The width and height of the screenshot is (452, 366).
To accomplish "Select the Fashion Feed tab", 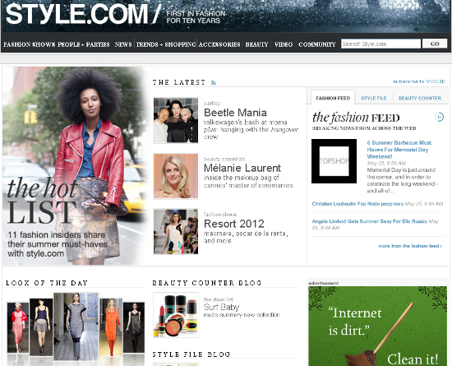I will 333,98.
